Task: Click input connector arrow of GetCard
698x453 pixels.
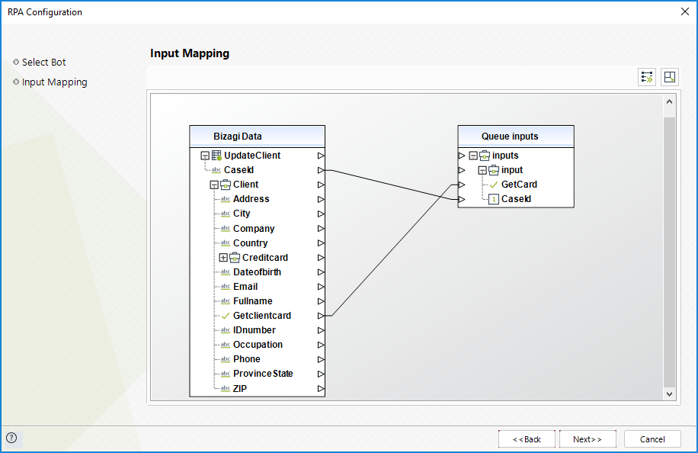Action: click(462, 185)
